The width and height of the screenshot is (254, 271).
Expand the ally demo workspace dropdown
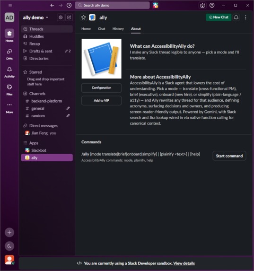pyautogui.click(x=35, y=17)
